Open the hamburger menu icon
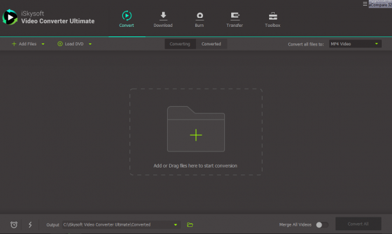 pyautogui.click(x=365, y=4)
